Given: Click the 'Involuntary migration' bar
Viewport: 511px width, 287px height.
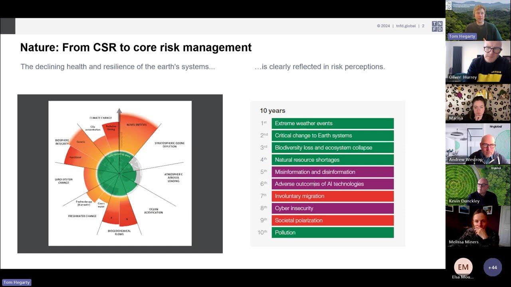Looking at the screenshot, I should point(333,196).
